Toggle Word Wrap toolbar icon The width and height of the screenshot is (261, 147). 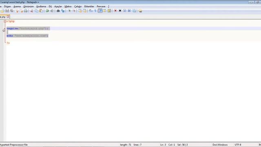91,11
